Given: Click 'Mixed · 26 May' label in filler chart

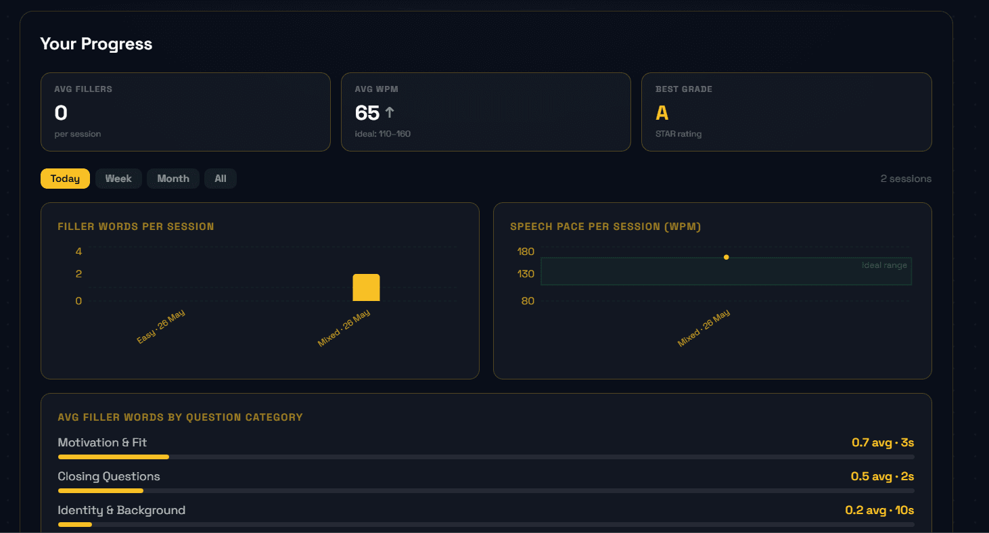Looking at the screenshot, I should [x=344, y=329].
